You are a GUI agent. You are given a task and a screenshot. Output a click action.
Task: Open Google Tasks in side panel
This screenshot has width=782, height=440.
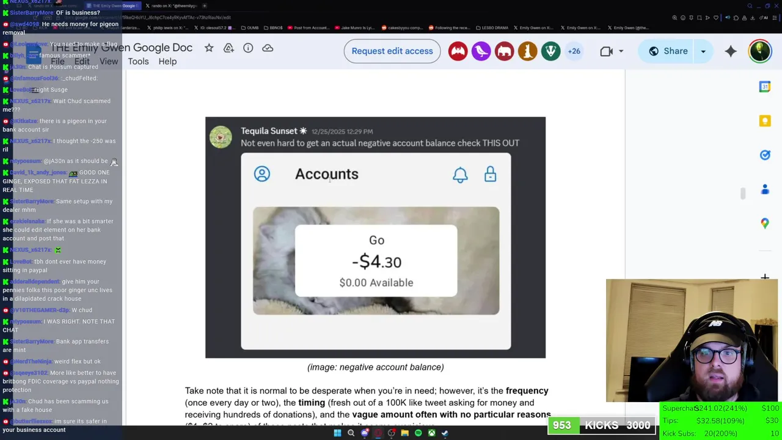(x=765, y=155)
